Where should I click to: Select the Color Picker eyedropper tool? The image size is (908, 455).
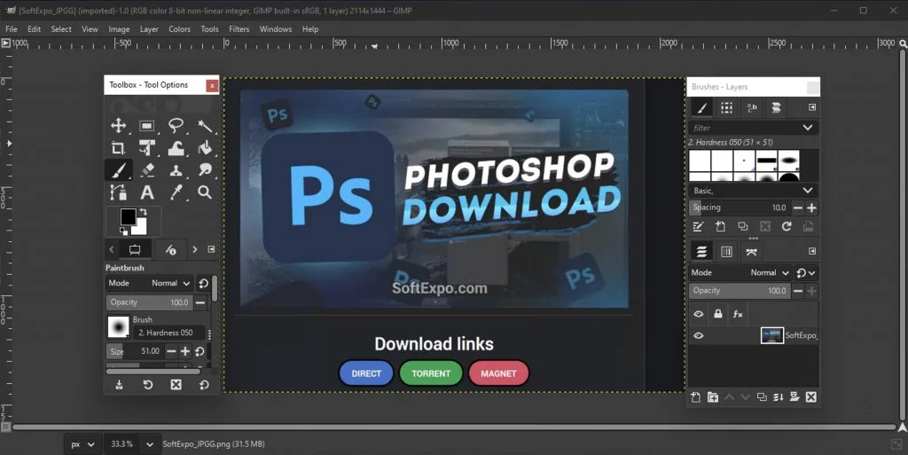click(176, 192)
